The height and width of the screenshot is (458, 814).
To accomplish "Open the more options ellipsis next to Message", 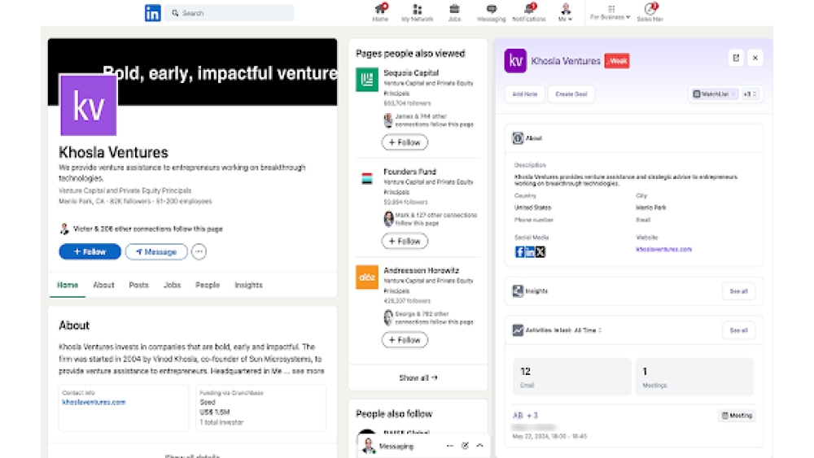I will (199, 251).
